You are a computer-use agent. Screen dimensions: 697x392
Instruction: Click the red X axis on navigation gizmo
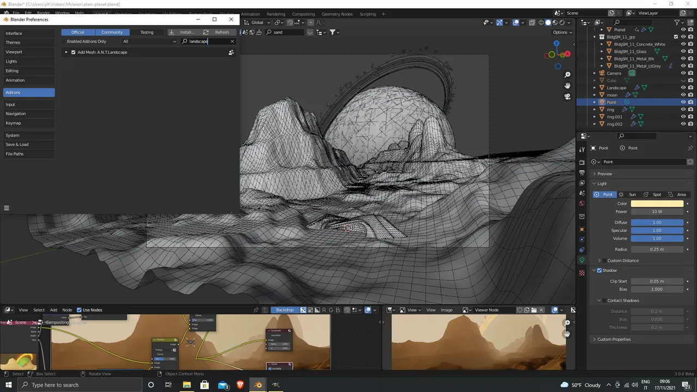tap(567, 54)
